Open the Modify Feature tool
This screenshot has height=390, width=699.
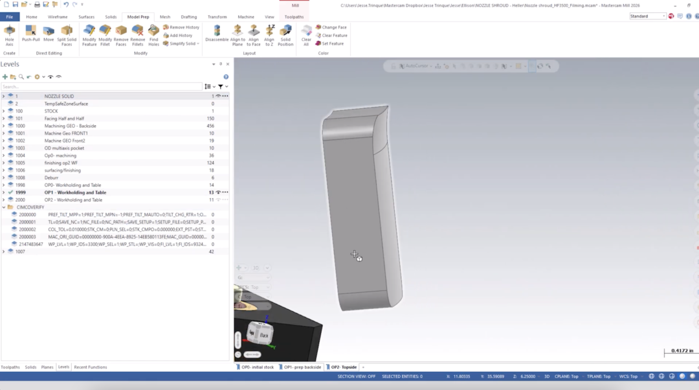(x=89, y=35)
